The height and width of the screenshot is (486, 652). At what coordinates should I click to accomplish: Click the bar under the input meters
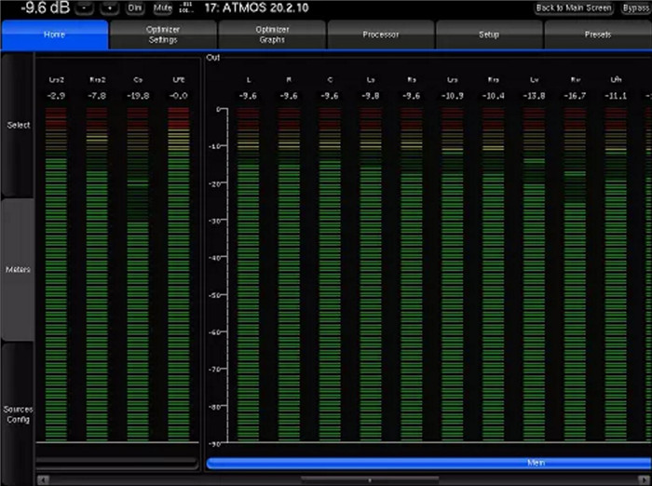tap(116, 462)
